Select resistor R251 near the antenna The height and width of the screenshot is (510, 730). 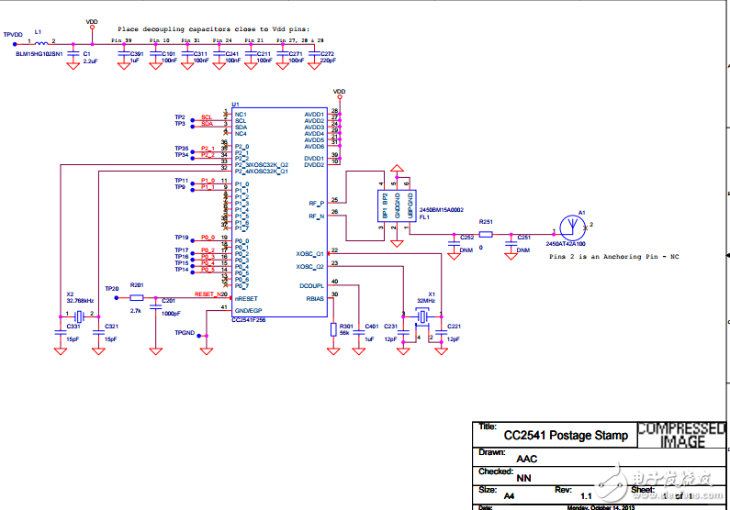(486, 234)
